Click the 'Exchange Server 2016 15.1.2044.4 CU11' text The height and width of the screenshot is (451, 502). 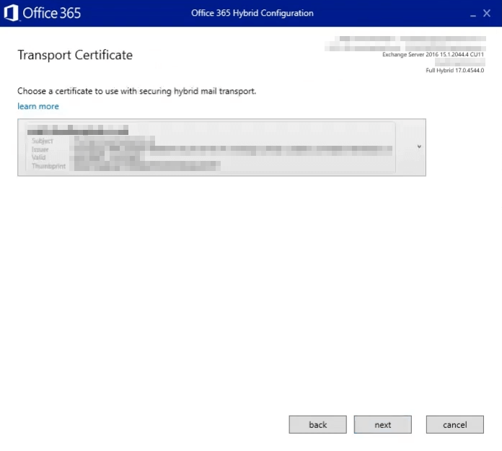[433, 54]
